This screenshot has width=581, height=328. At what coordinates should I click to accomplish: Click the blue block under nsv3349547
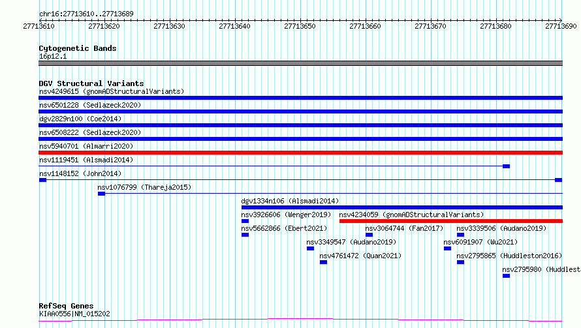[x=310, y=248]
